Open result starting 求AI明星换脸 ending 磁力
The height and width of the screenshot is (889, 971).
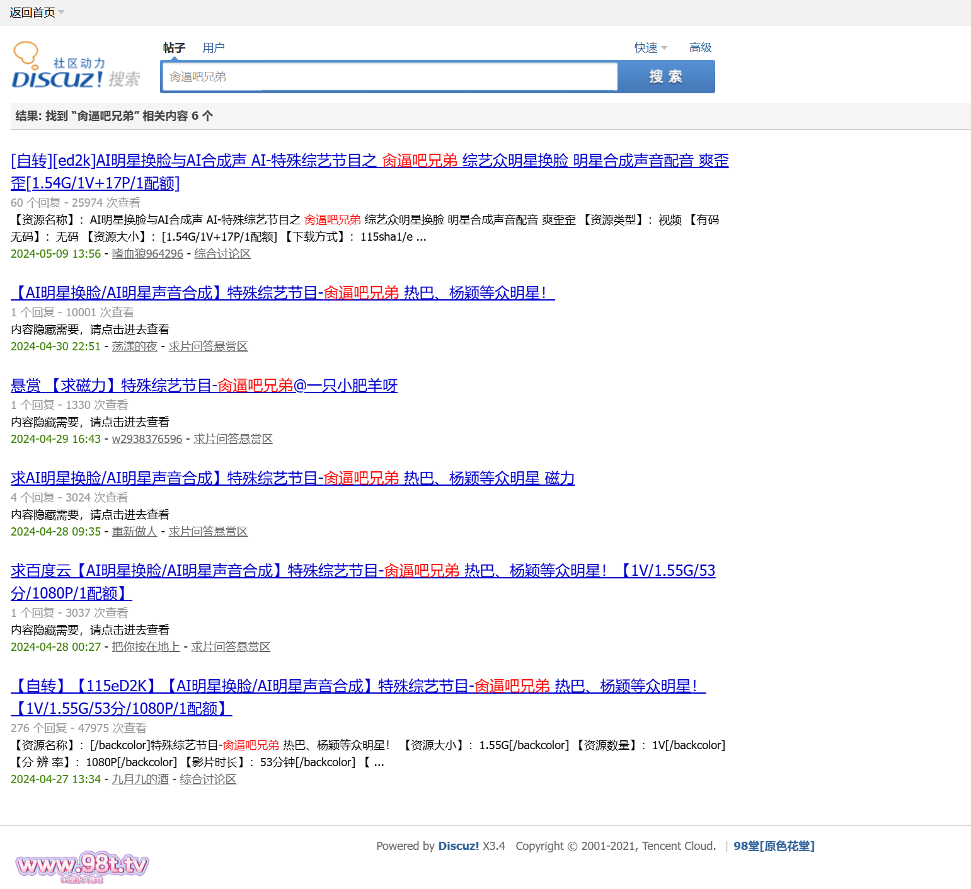(x=293, y=478)
